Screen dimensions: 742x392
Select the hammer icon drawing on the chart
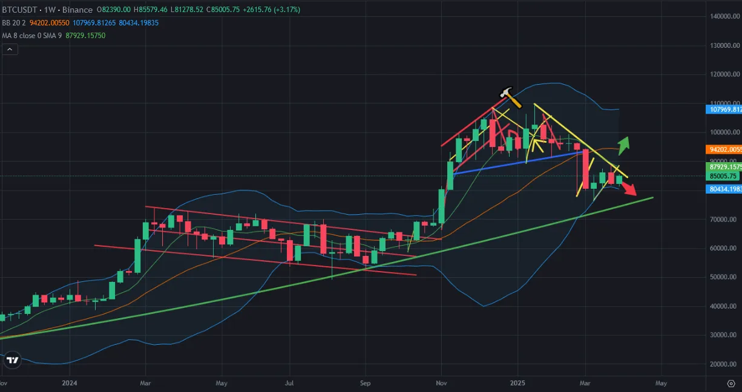point(510,97)
